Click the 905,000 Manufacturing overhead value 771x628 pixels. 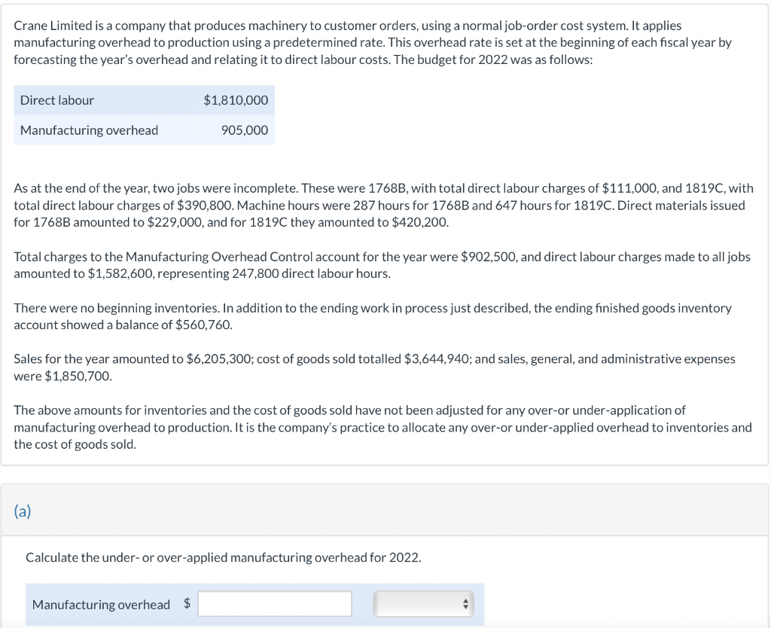point(245,130)
